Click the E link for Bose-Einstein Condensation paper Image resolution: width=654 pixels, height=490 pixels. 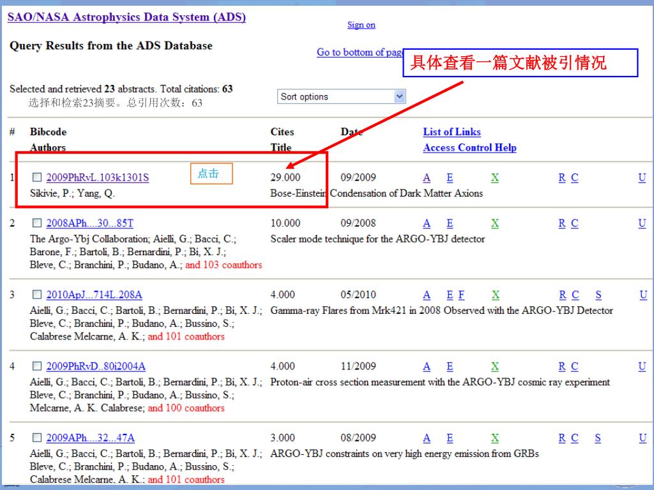pos(450,178)
